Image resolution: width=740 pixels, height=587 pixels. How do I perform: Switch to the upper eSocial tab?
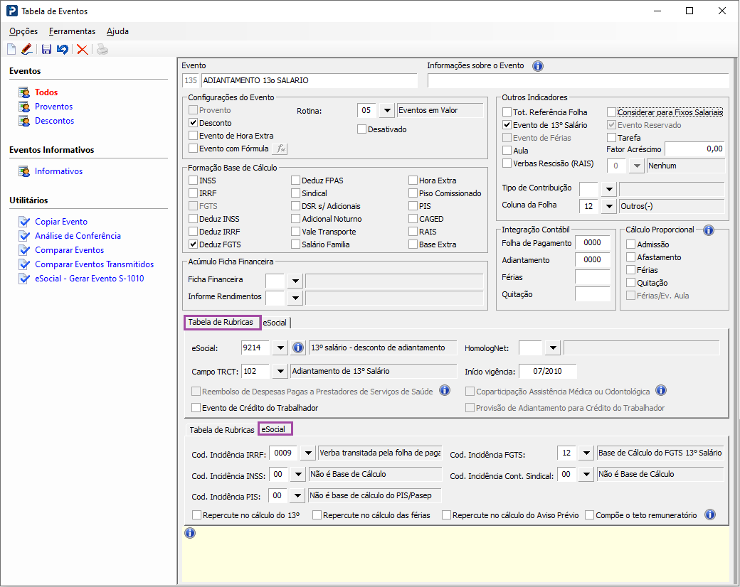[x=275, y=323]
